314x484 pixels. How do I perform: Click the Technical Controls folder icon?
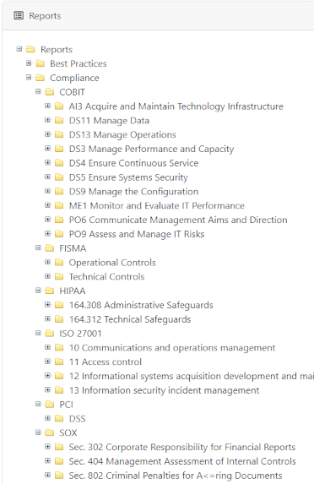coord(59,276)
